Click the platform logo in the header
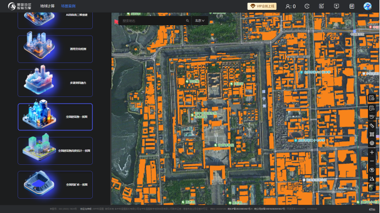Screen dimensions: 380x213 19,6
